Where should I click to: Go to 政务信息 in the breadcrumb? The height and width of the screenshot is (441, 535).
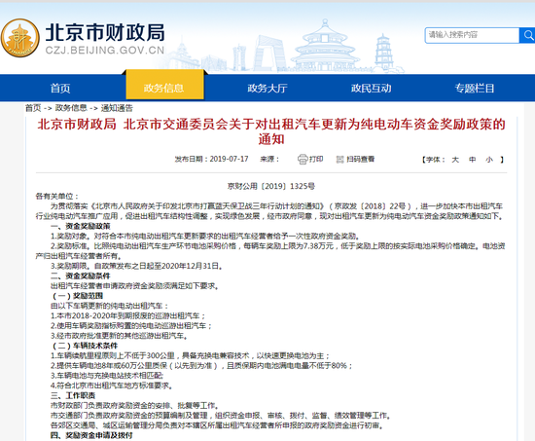71,108
